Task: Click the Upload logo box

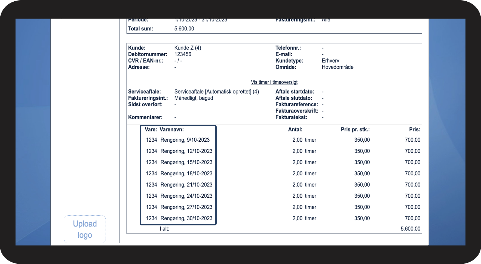Action: click(85, 229)
